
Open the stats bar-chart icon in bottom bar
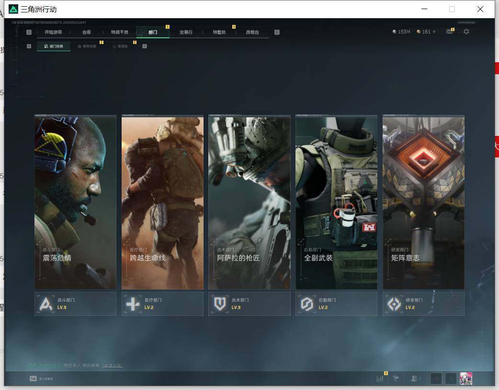coord(380,378)
